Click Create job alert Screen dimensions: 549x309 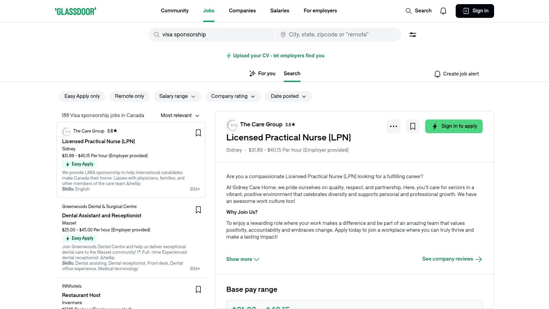tap(457, 74)
